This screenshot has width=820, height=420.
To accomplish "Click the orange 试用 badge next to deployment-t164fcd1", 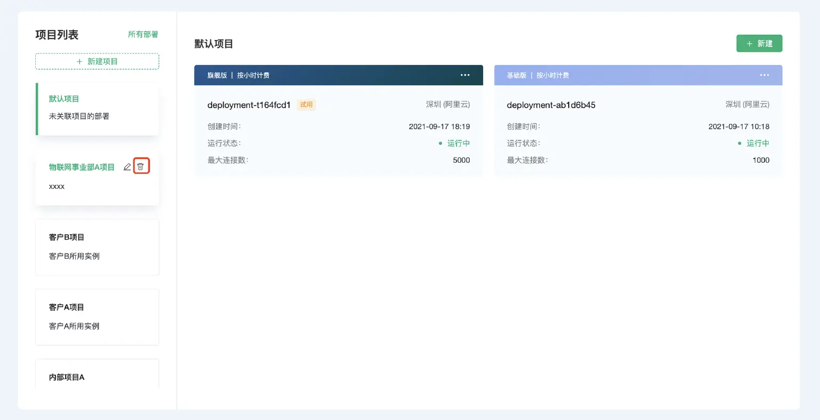I will pyautogui.click(x=306, y=105).
